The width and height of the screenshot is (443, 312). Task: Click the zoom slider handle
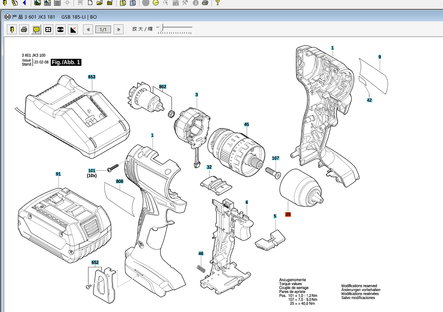[161, 28]
